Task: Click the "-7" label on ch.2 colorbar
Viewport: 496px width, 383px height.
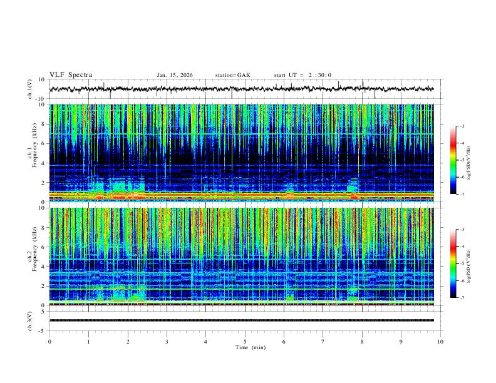Action: pyautogui.click(x=462, y=298)
